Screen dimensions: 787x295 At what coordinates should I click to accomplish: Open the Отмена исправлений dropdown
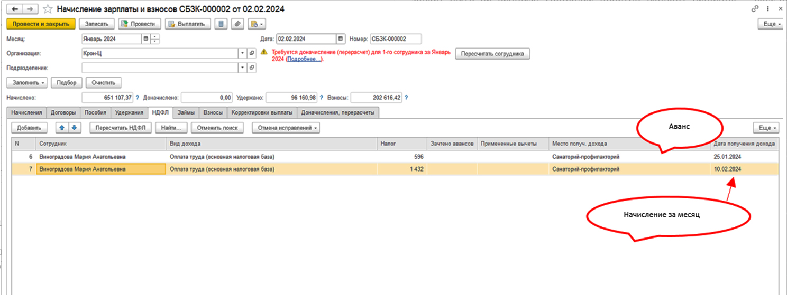click(x=286, y=128)
